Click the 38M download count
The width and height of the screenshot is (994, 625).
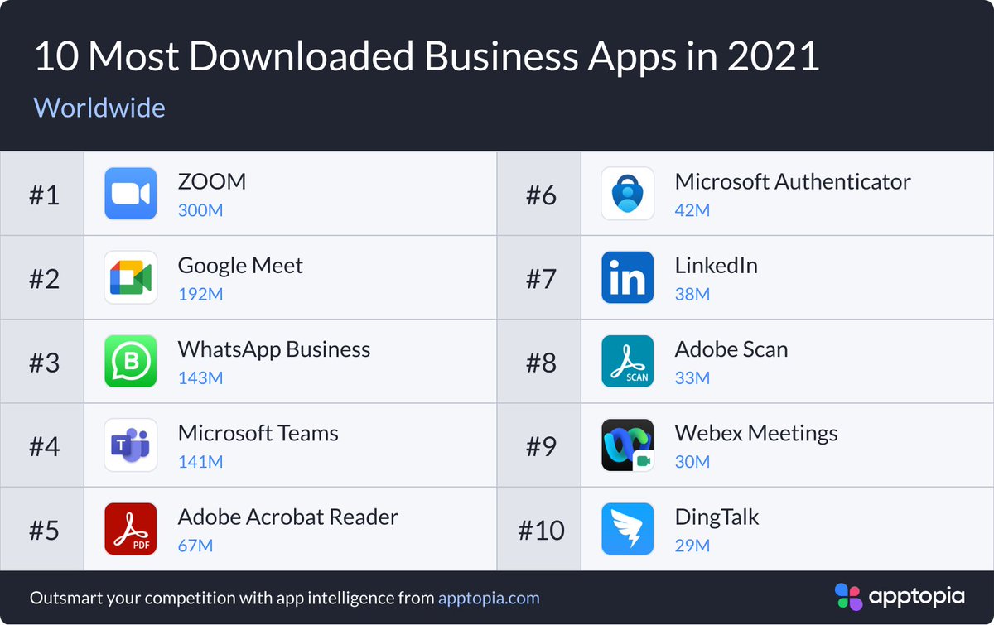click(x=692, y=294)
